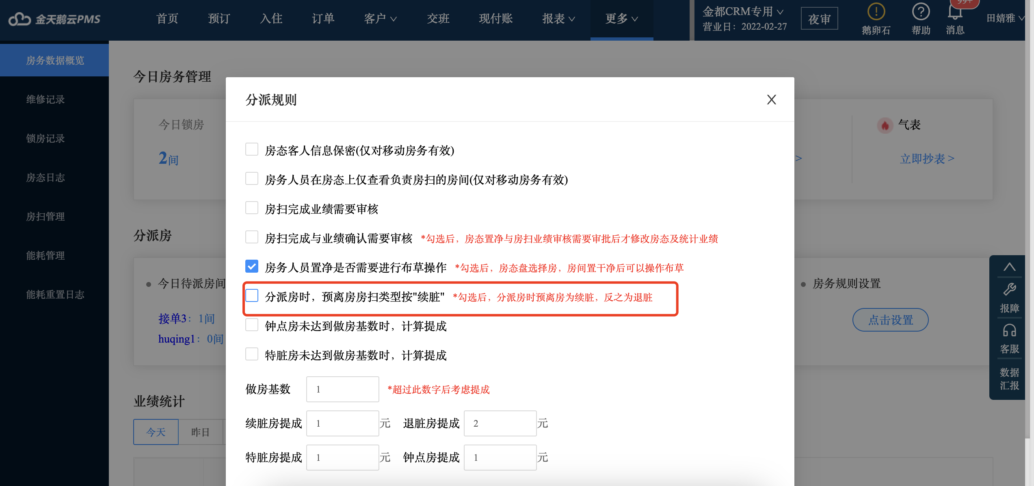Open the 帮助 question mark icon
This screenshot has width=1034, height=486.
click(921, 12)
